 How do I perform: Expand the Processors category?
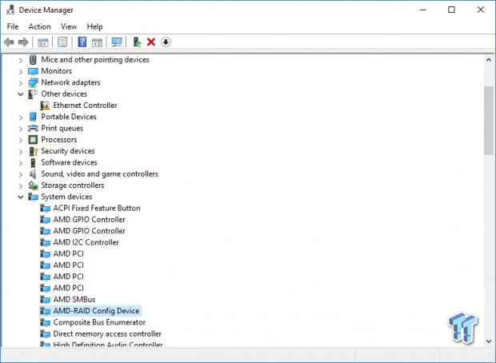click(21, 140)
